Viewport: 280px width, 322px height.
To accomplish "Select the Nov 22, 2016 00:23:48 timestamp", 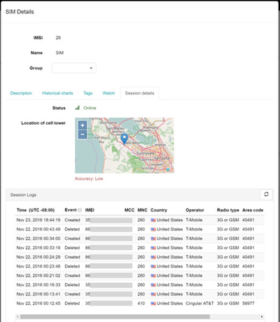I will [38, 266].
